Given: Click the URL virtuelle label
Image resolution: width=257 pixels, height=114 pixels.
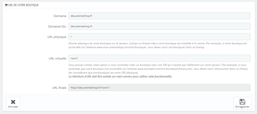Looking at the screenshot, I should tap(58, 58).
